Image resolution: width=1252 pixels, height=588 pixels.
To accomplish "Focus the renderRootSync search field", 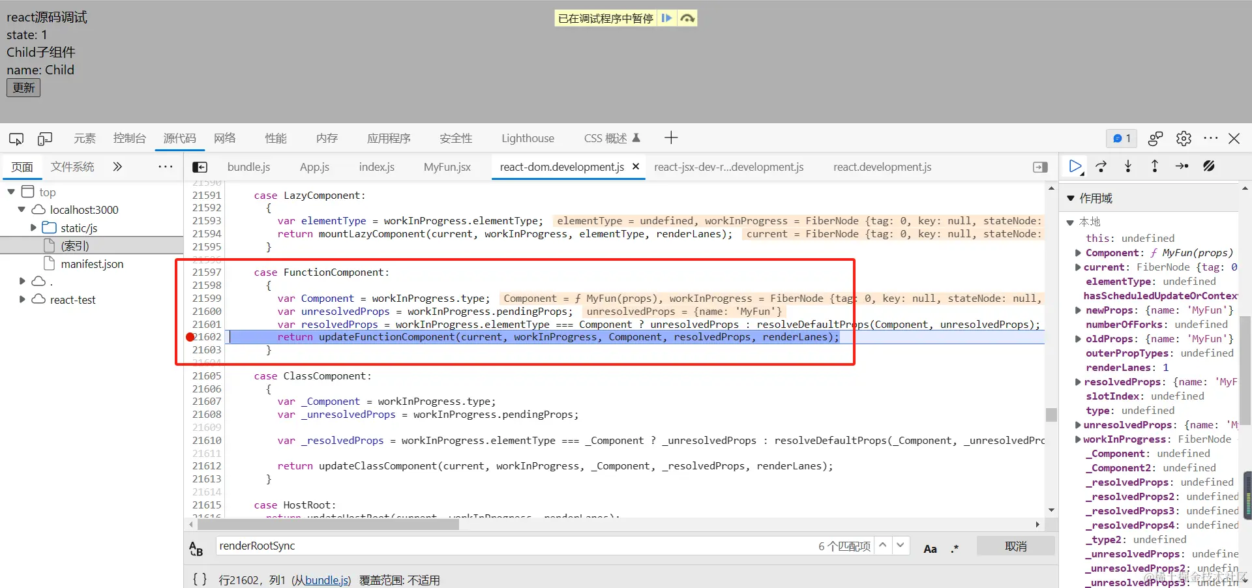I will click(515, 546).
